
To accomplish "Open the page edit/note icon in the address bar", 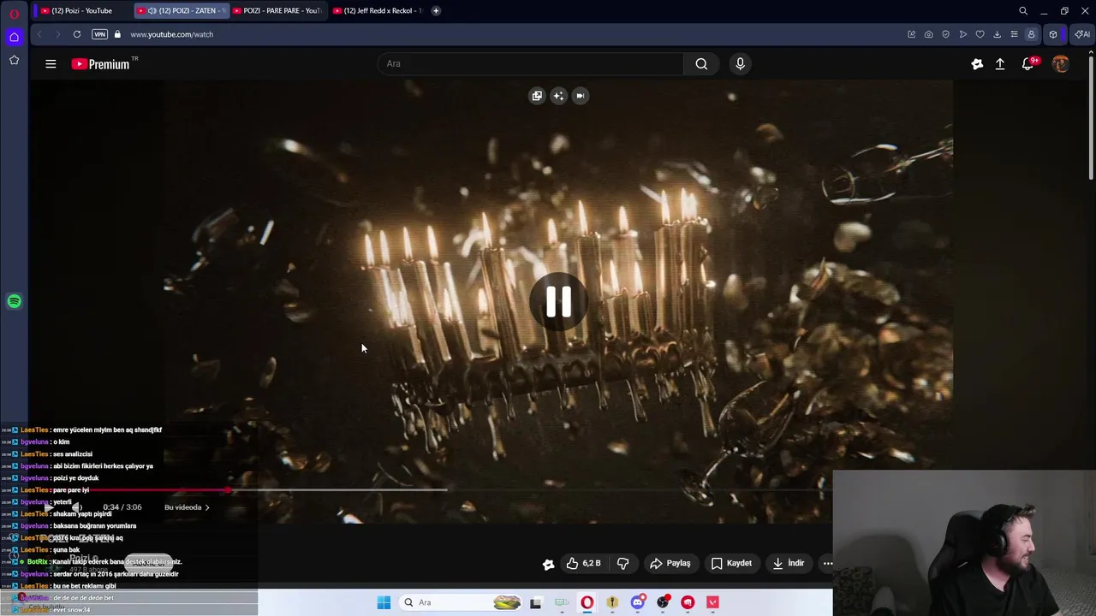I will point(912,34).
